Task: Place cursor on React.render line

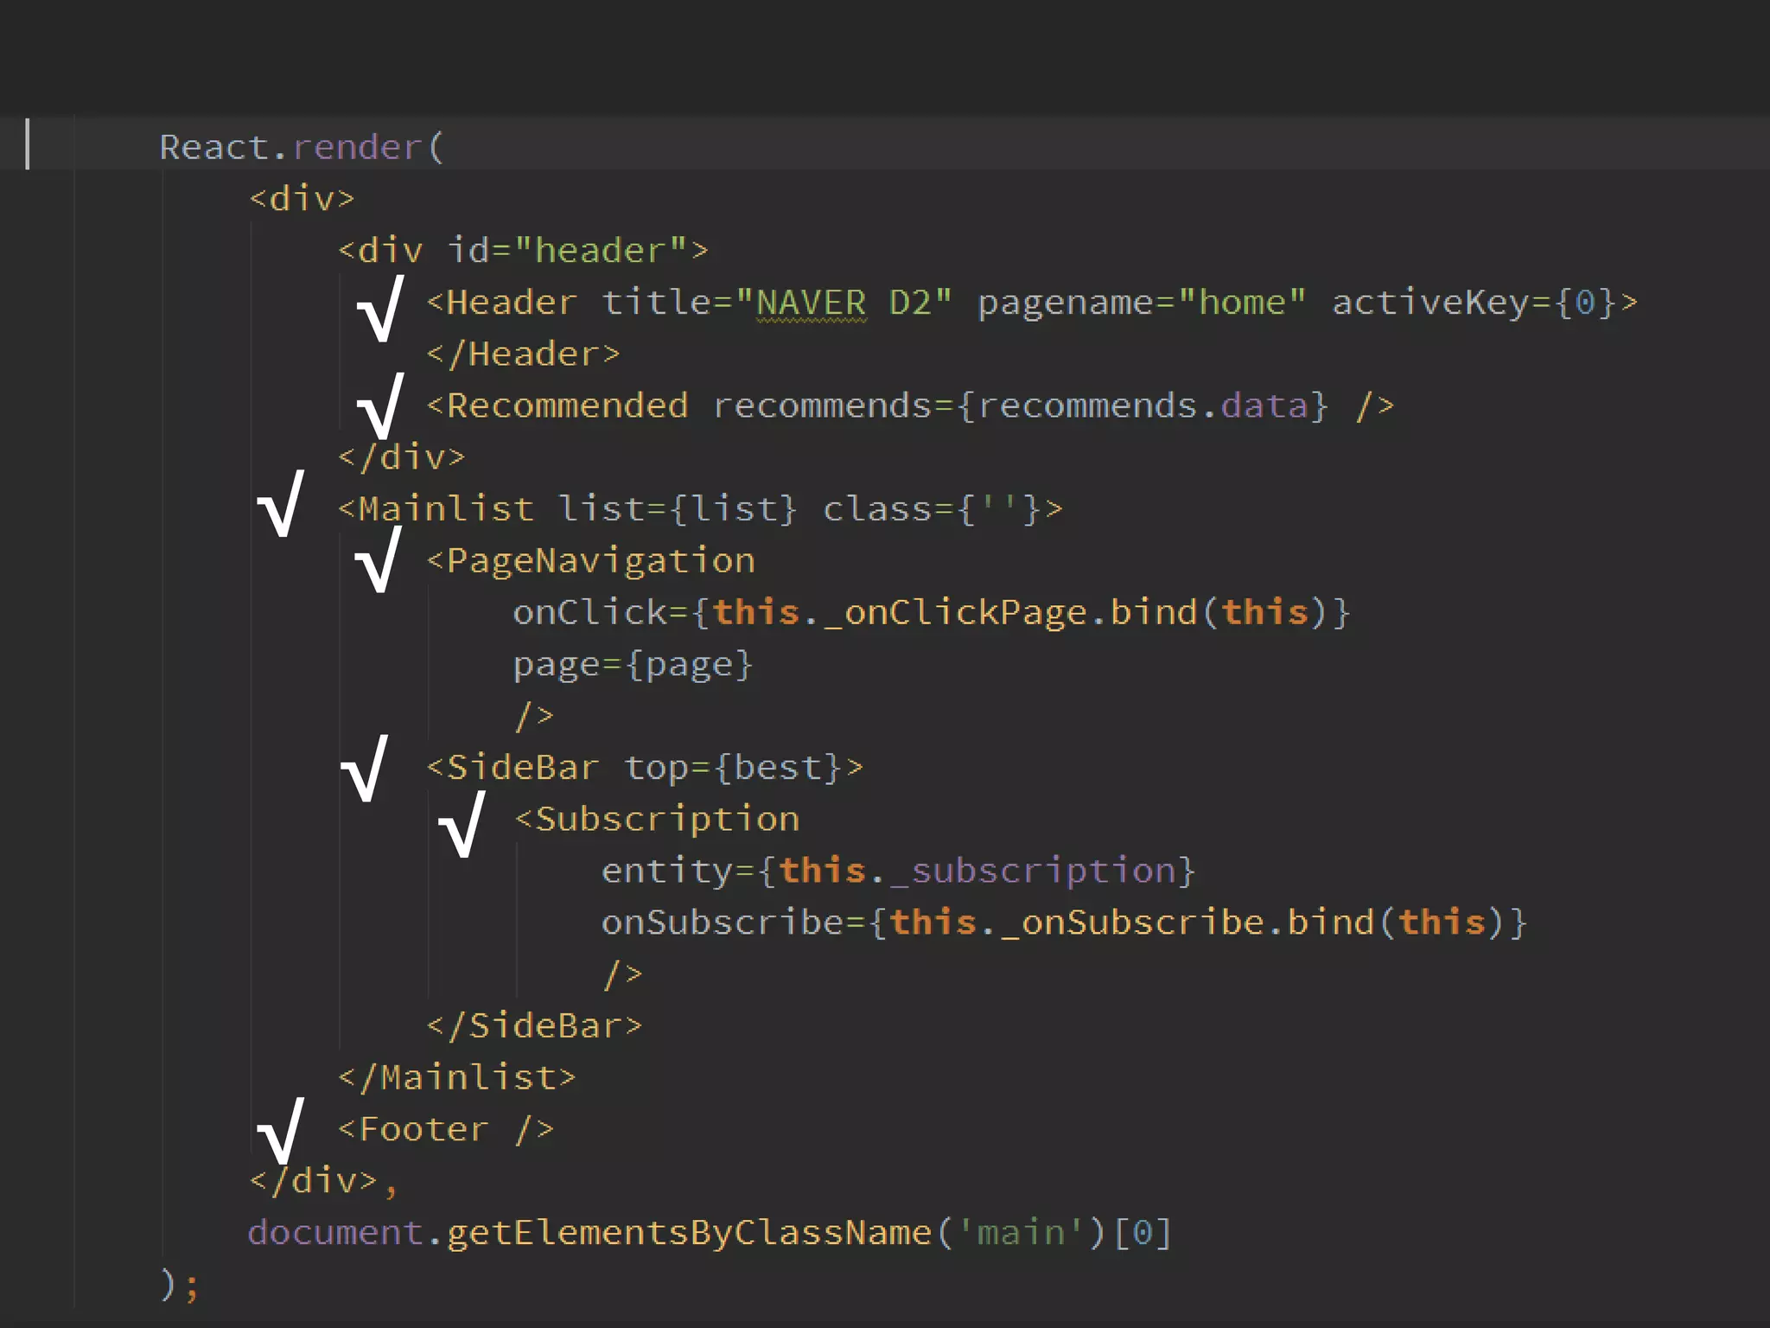Action: (x=302, y=147)
